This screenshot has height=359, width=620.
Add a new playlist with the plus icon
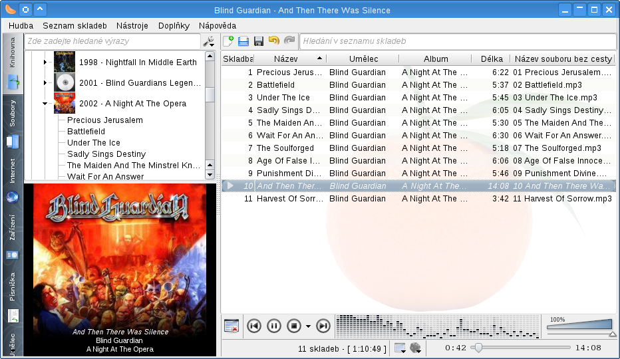pyautogui.click(x=228, y=41)
